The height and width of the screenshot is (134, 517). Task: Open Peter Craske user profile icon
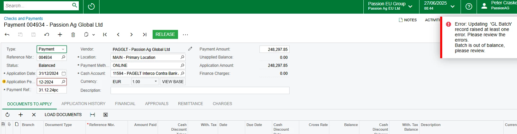click(484, 6)
